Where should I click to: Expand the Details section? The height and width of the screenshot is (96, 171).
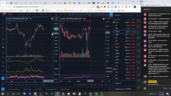pos(118,83)
